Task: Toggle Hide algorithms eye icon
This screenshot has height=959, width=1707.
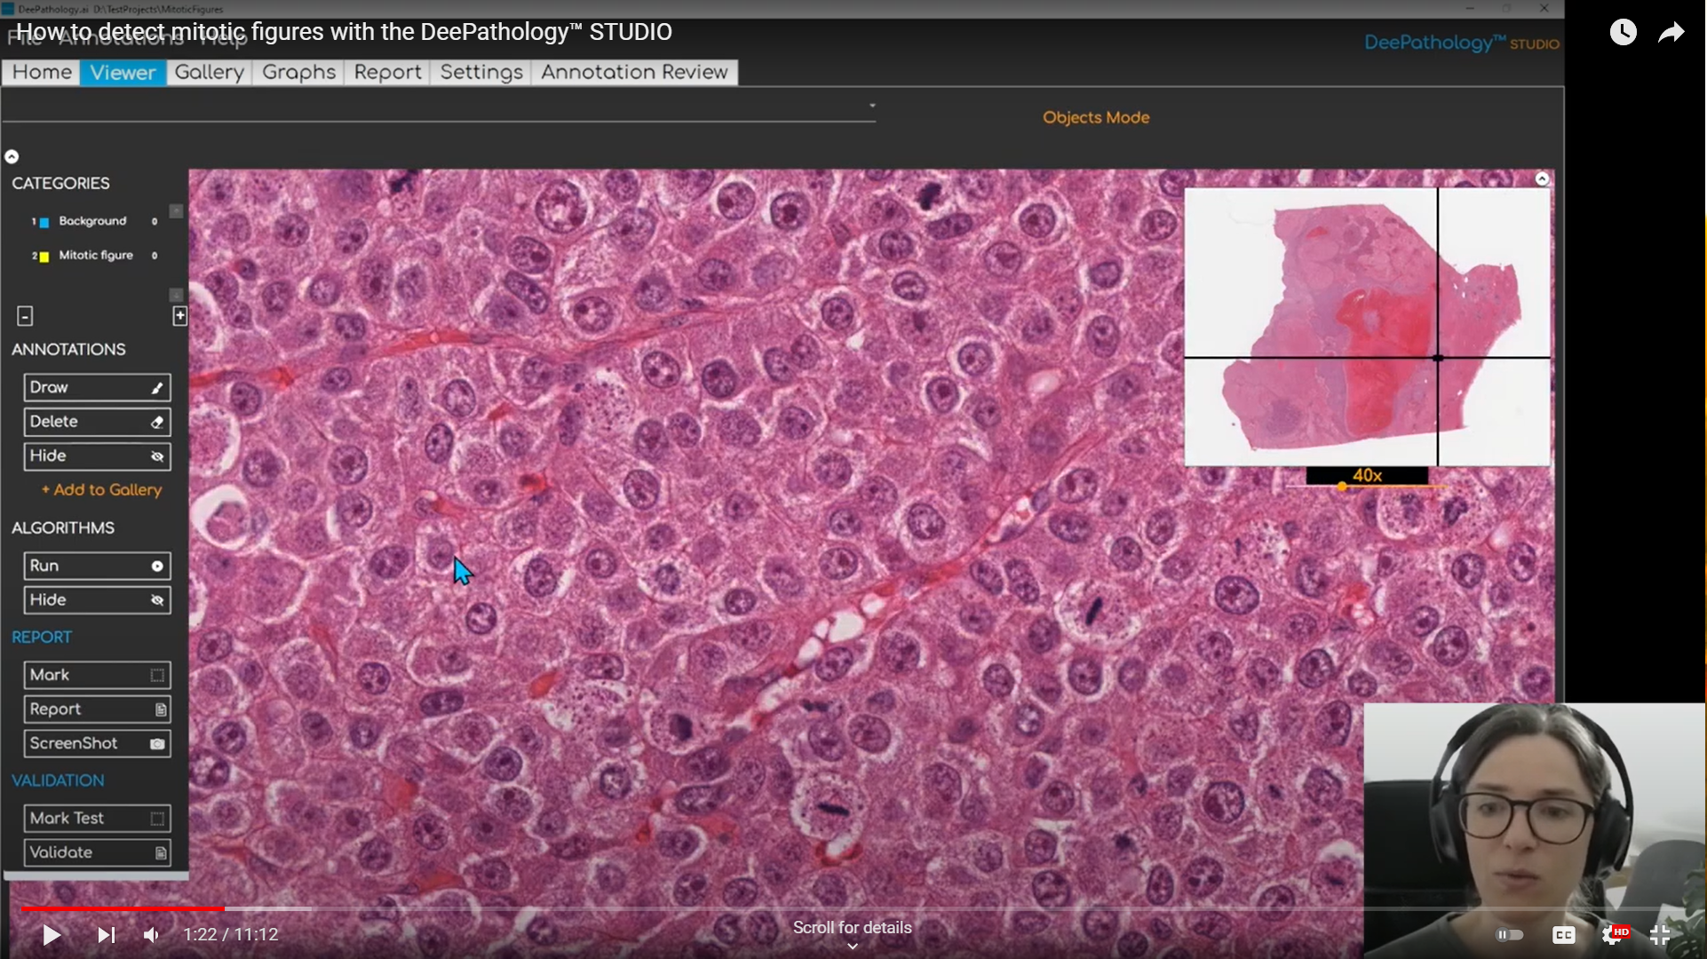Action: coord(157,600)
